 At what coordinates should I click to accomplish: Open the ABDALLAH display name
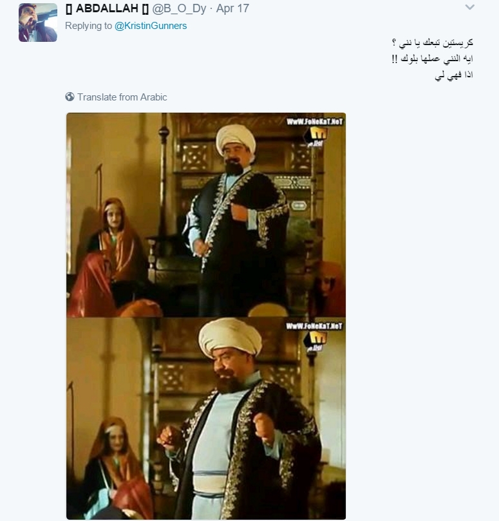point(107,8)
